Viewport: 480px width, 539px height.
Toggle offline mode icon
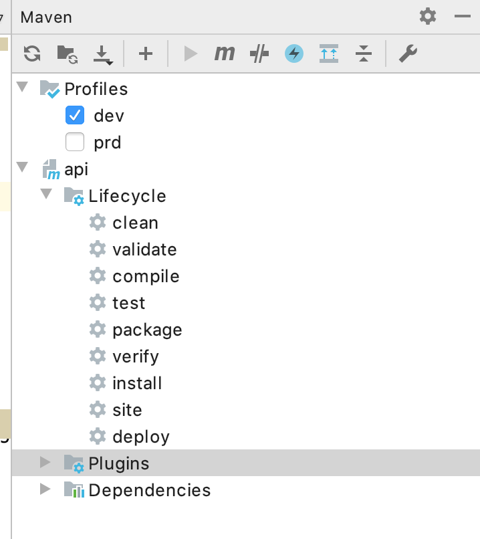tap(259, 53)
